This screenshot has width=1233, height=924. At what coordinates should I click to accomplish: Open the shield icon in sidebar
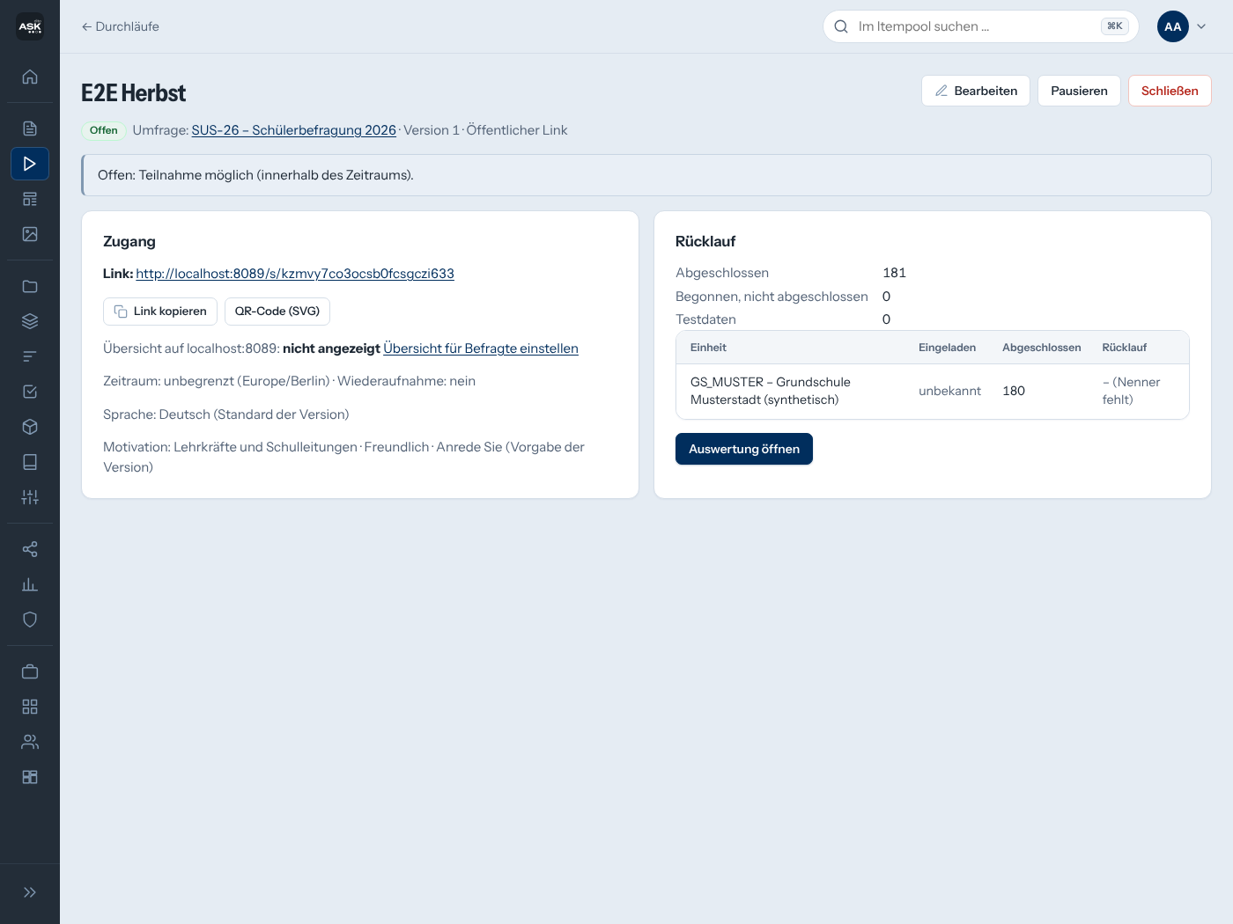click(30, 620)
